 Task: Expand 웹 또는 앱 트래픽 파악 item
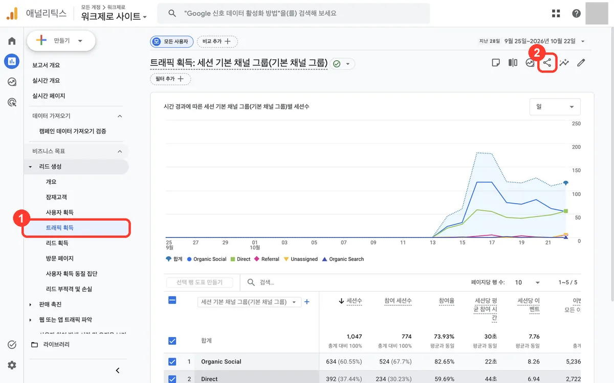tap(30, 320)
